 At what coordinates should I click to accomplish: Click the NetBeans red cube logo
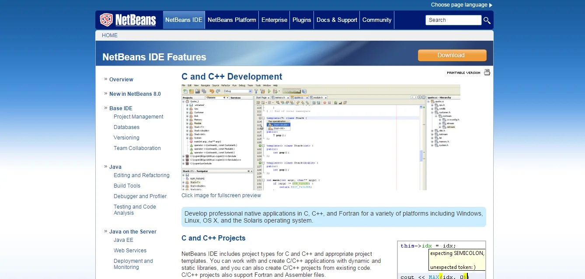coord(108,19)
